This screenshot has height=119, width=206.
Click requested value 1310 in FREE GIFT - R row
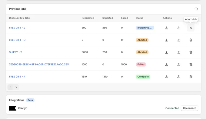pyautogui.click(x=84, y=77)
